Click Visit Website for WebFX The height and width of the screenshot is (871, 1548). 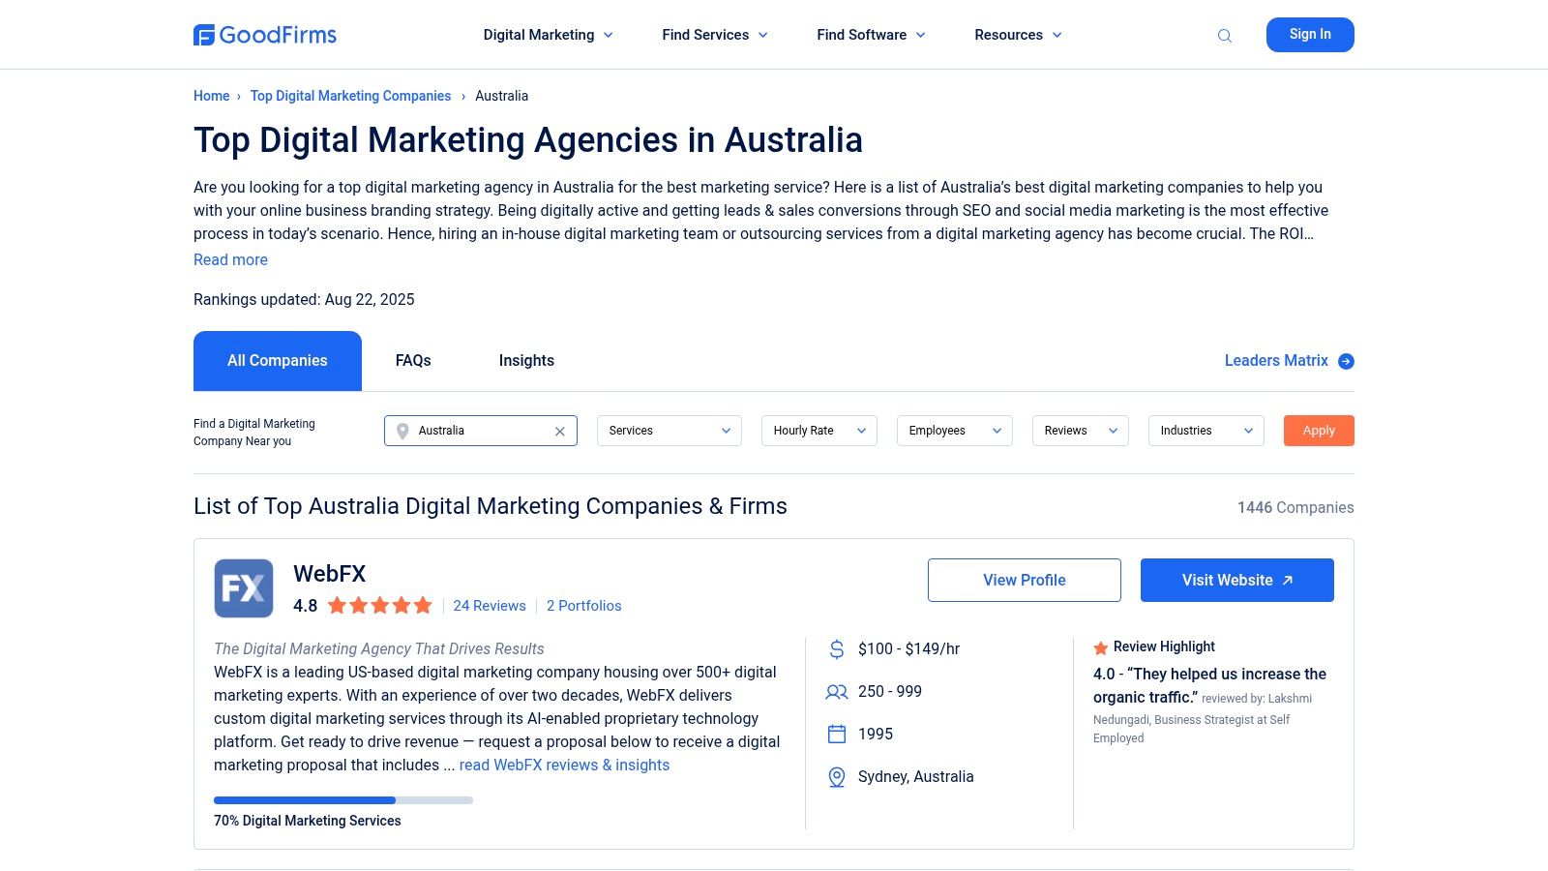(x=1237, y=580)
